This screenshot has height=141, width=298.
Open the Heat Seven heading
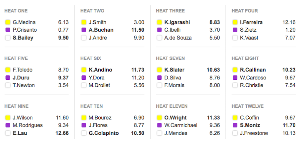170,58
